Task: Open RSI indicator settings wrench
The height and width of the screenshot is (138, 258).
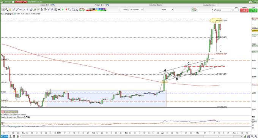Action: click(x=24, y=117)
